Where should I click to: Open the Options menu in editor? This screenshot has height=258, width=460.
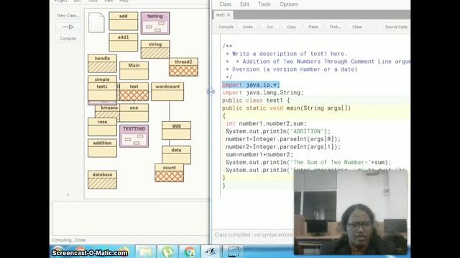click(289, 4)
